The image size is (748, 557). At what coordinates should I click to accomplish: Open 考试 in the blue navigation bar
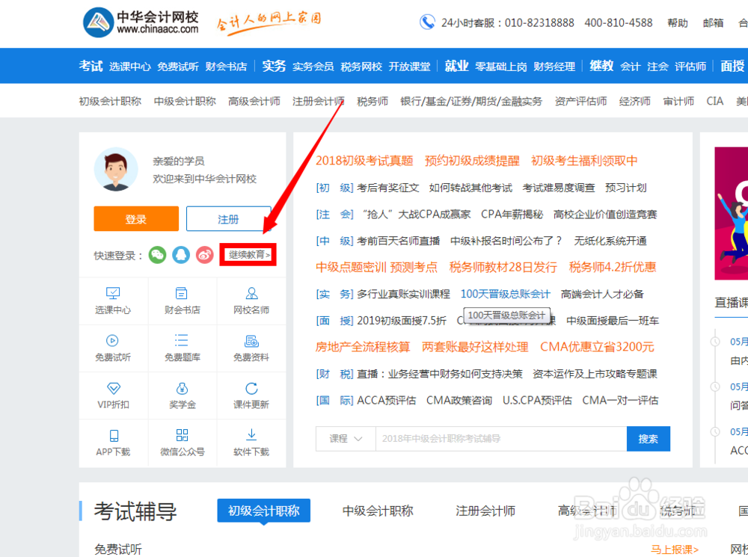click(91, 66)
